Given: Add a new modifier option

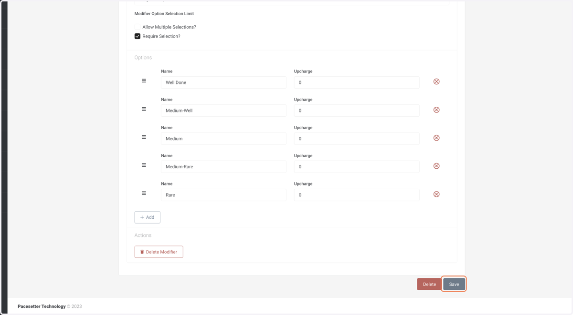Looking at the screenshot, I should click(x=147, y=217).
